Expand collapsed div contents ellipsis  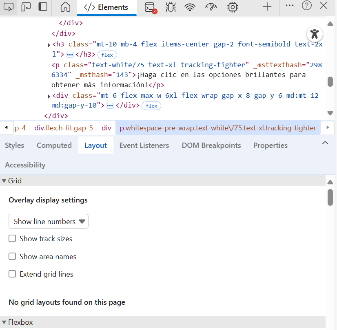(110, 106)
